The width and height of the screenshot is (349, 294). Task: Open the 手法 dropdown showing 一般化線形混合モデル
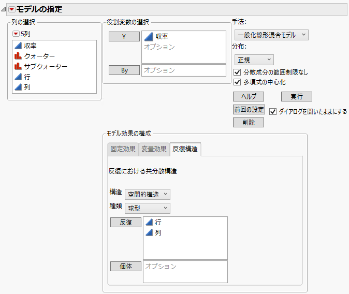point(271,35)
